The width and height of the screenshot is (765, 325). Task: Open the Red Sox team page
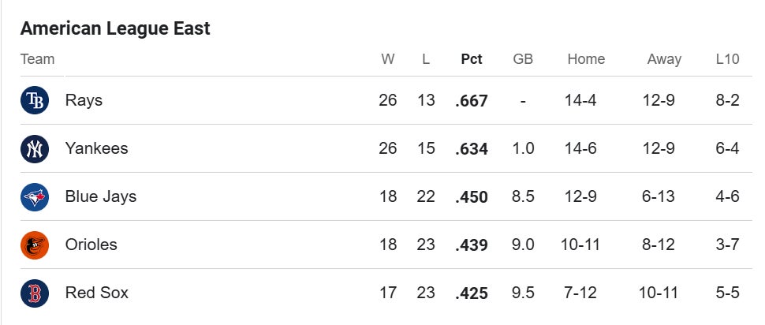click(x=96, y=293)
